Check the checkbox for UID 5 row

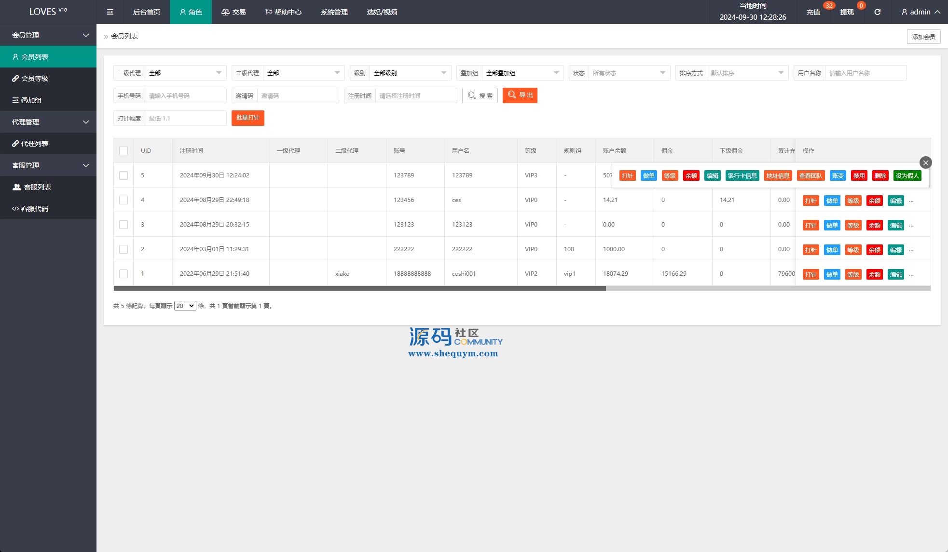tap(124, 175)
